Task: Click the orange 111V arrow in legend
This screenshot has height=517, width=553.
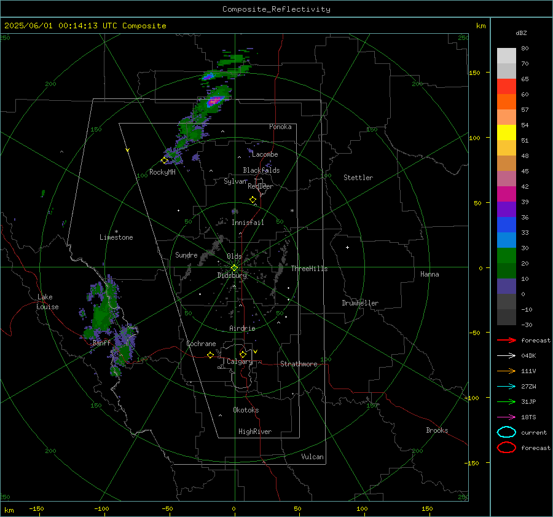Action: [x=506, y=371]
